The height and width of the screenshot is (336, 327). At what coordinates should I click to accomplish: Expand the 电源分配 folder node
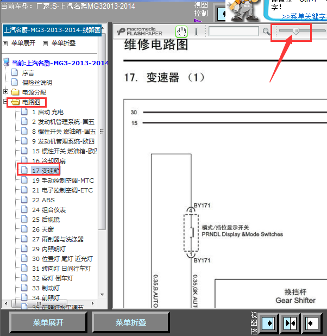click(6, 92)
